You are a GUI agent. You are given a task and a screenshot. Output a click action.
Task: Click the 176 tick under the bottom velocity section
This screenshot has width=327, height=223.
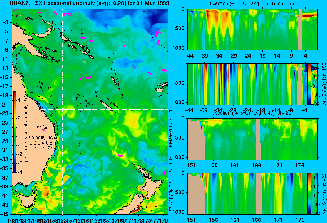click(300, 220)
